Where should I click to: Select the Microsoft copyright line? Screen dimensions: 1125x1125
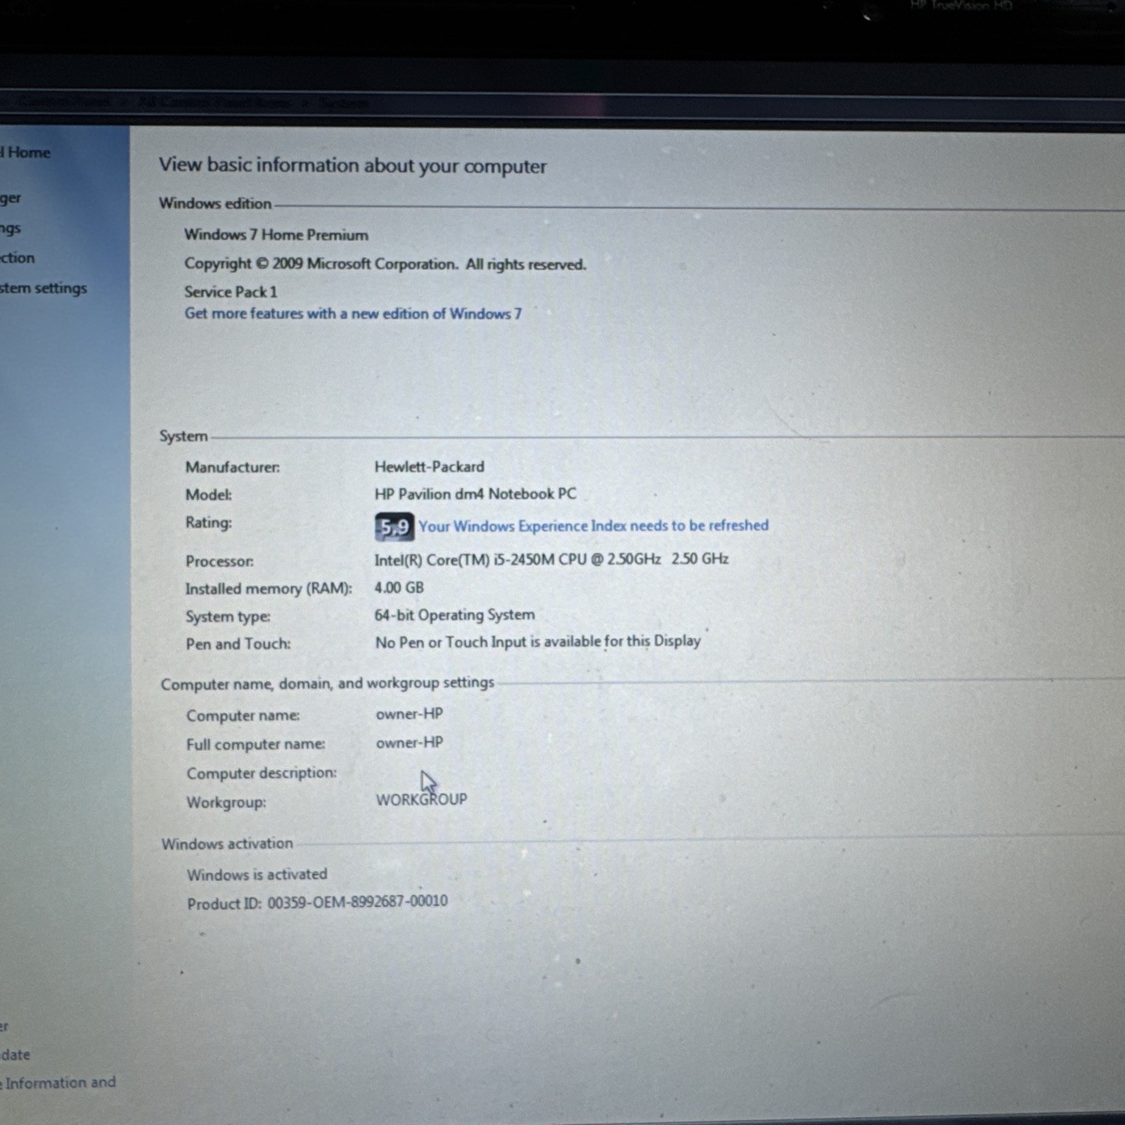pyautogui.click(x=385, y=264)
